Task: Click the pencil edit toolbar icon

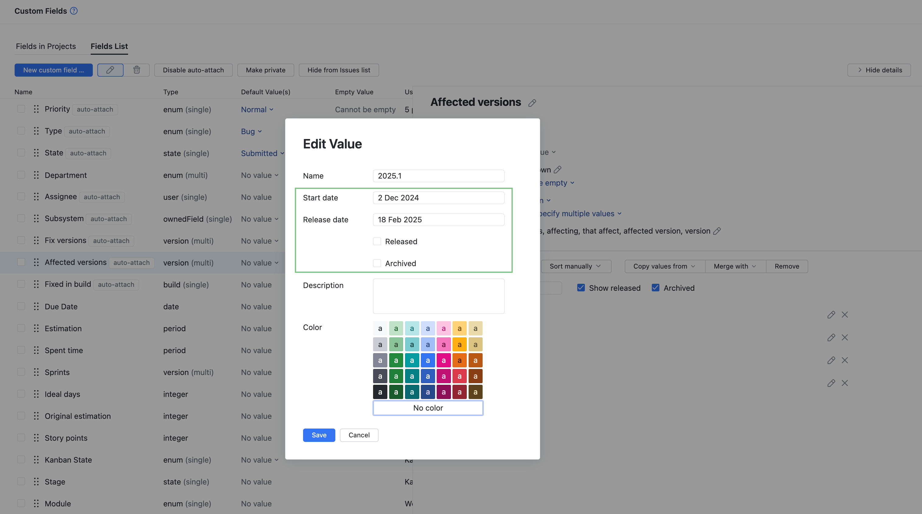Action: [x=110, y=70]
